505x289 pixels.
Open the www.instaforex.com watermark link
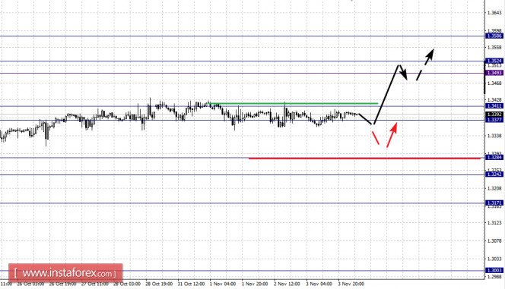click(x=65, y=273)
